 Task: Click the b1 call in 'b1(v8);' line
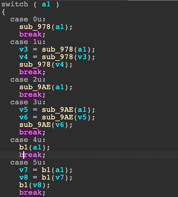[24, 185]
